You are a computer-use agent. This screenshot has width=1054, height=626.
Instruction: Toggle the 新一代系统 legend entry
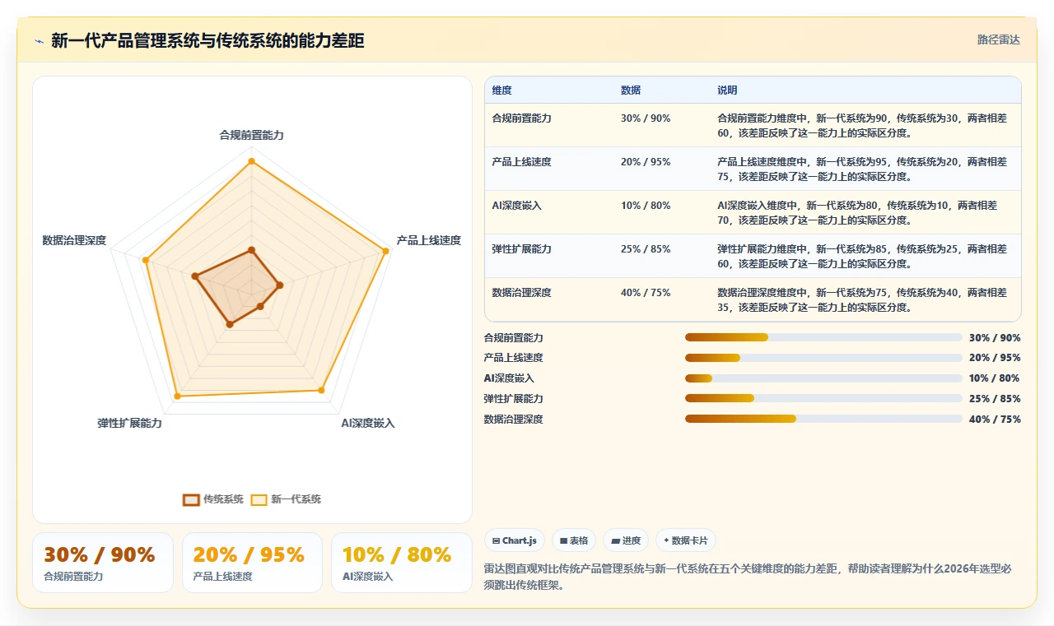point(286,499)
